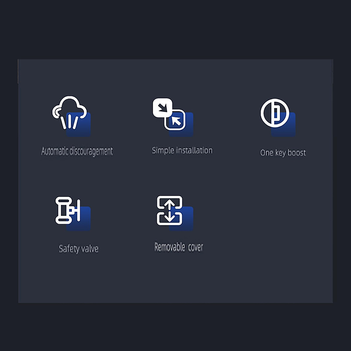This screenshot has height=351, width=351.
Task: Open the Safety valve pipe icon
Action: [68, 210]
